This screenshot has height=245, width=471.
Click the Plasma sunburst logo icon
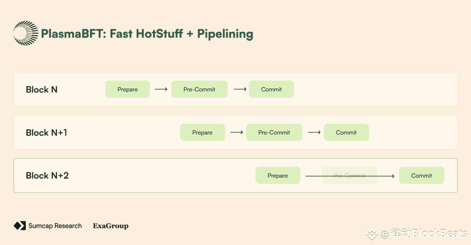[x=26, y=33]
